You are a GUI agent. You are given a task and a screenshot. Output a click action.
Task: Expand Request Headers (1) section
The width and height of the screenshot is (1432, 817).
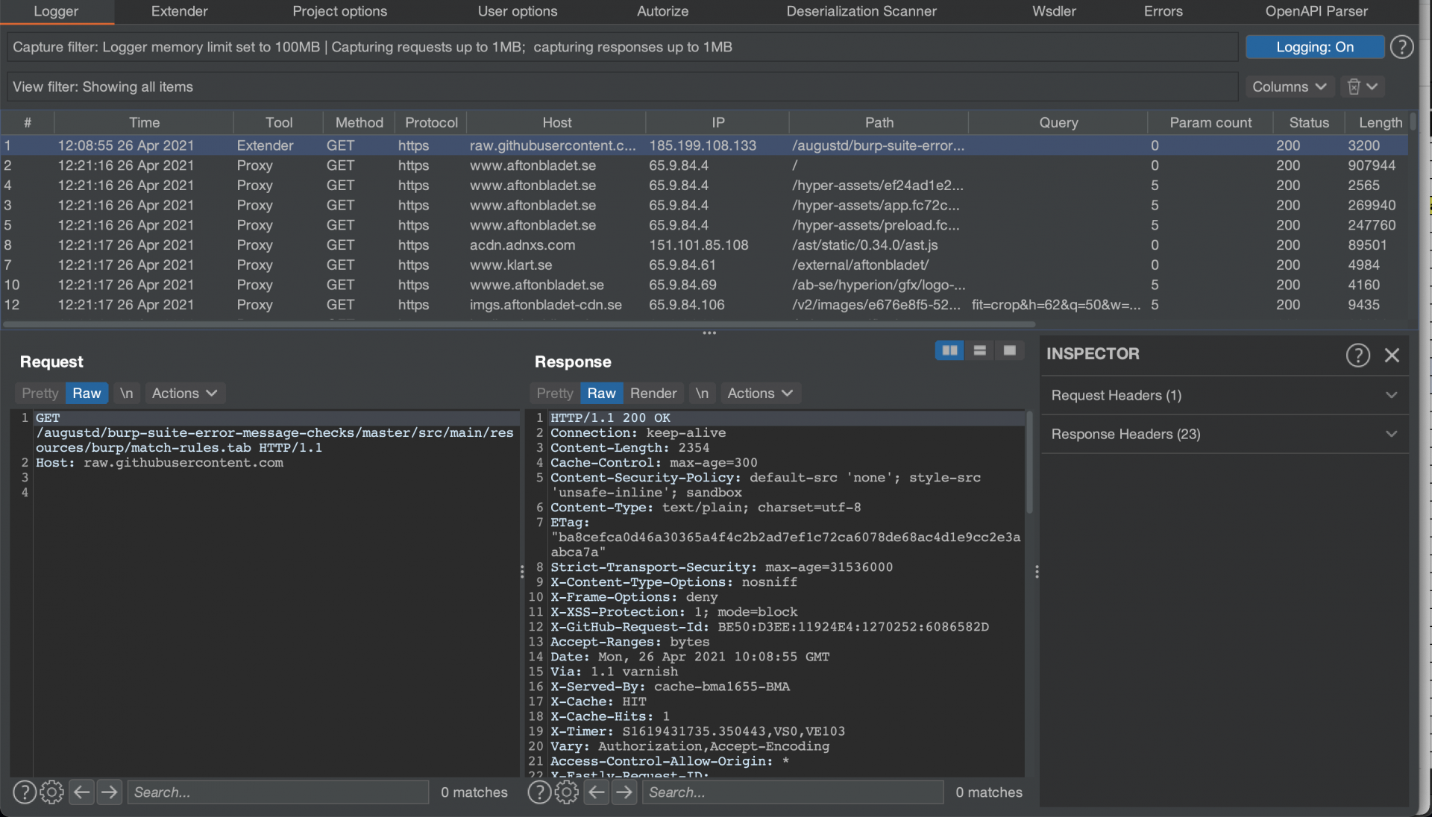click(1224, 395)
